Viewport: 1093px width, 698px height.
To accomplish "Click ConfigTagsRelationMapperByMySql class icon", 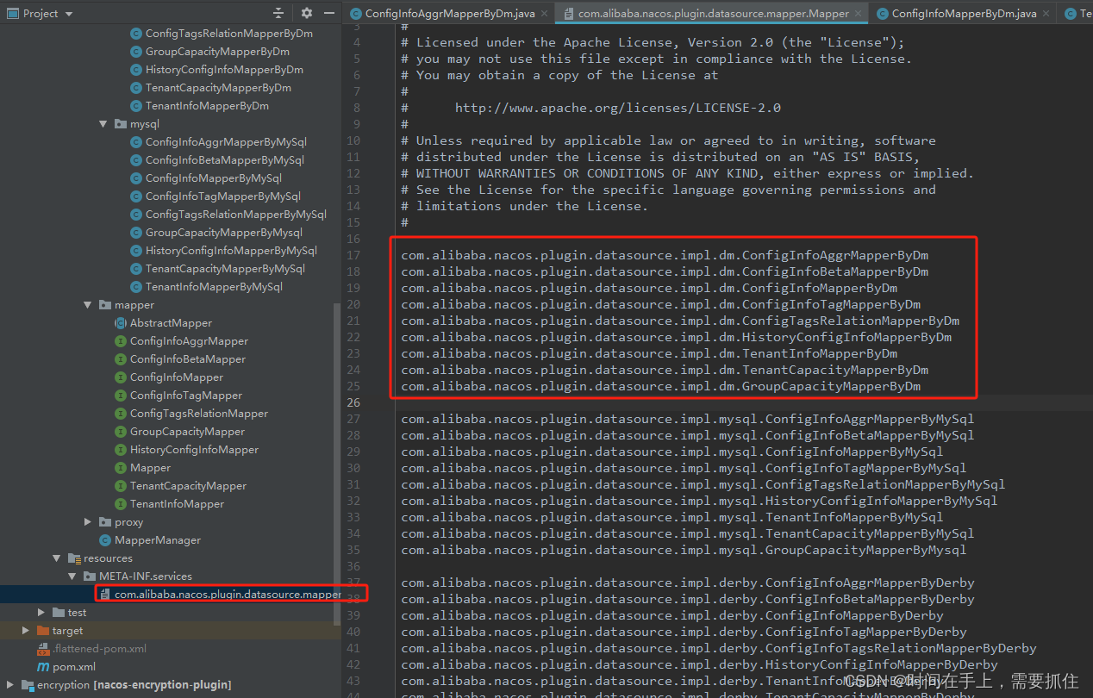I will [136, 215].
